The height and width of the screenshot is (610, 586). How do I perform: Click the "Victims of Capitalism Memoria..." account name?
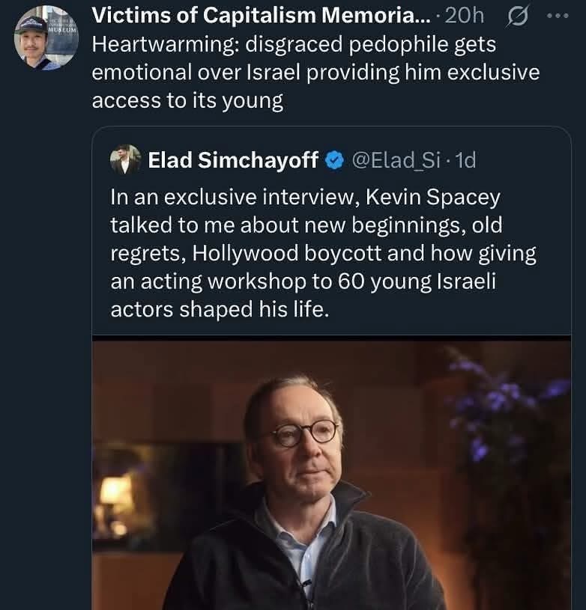[262, 16]
